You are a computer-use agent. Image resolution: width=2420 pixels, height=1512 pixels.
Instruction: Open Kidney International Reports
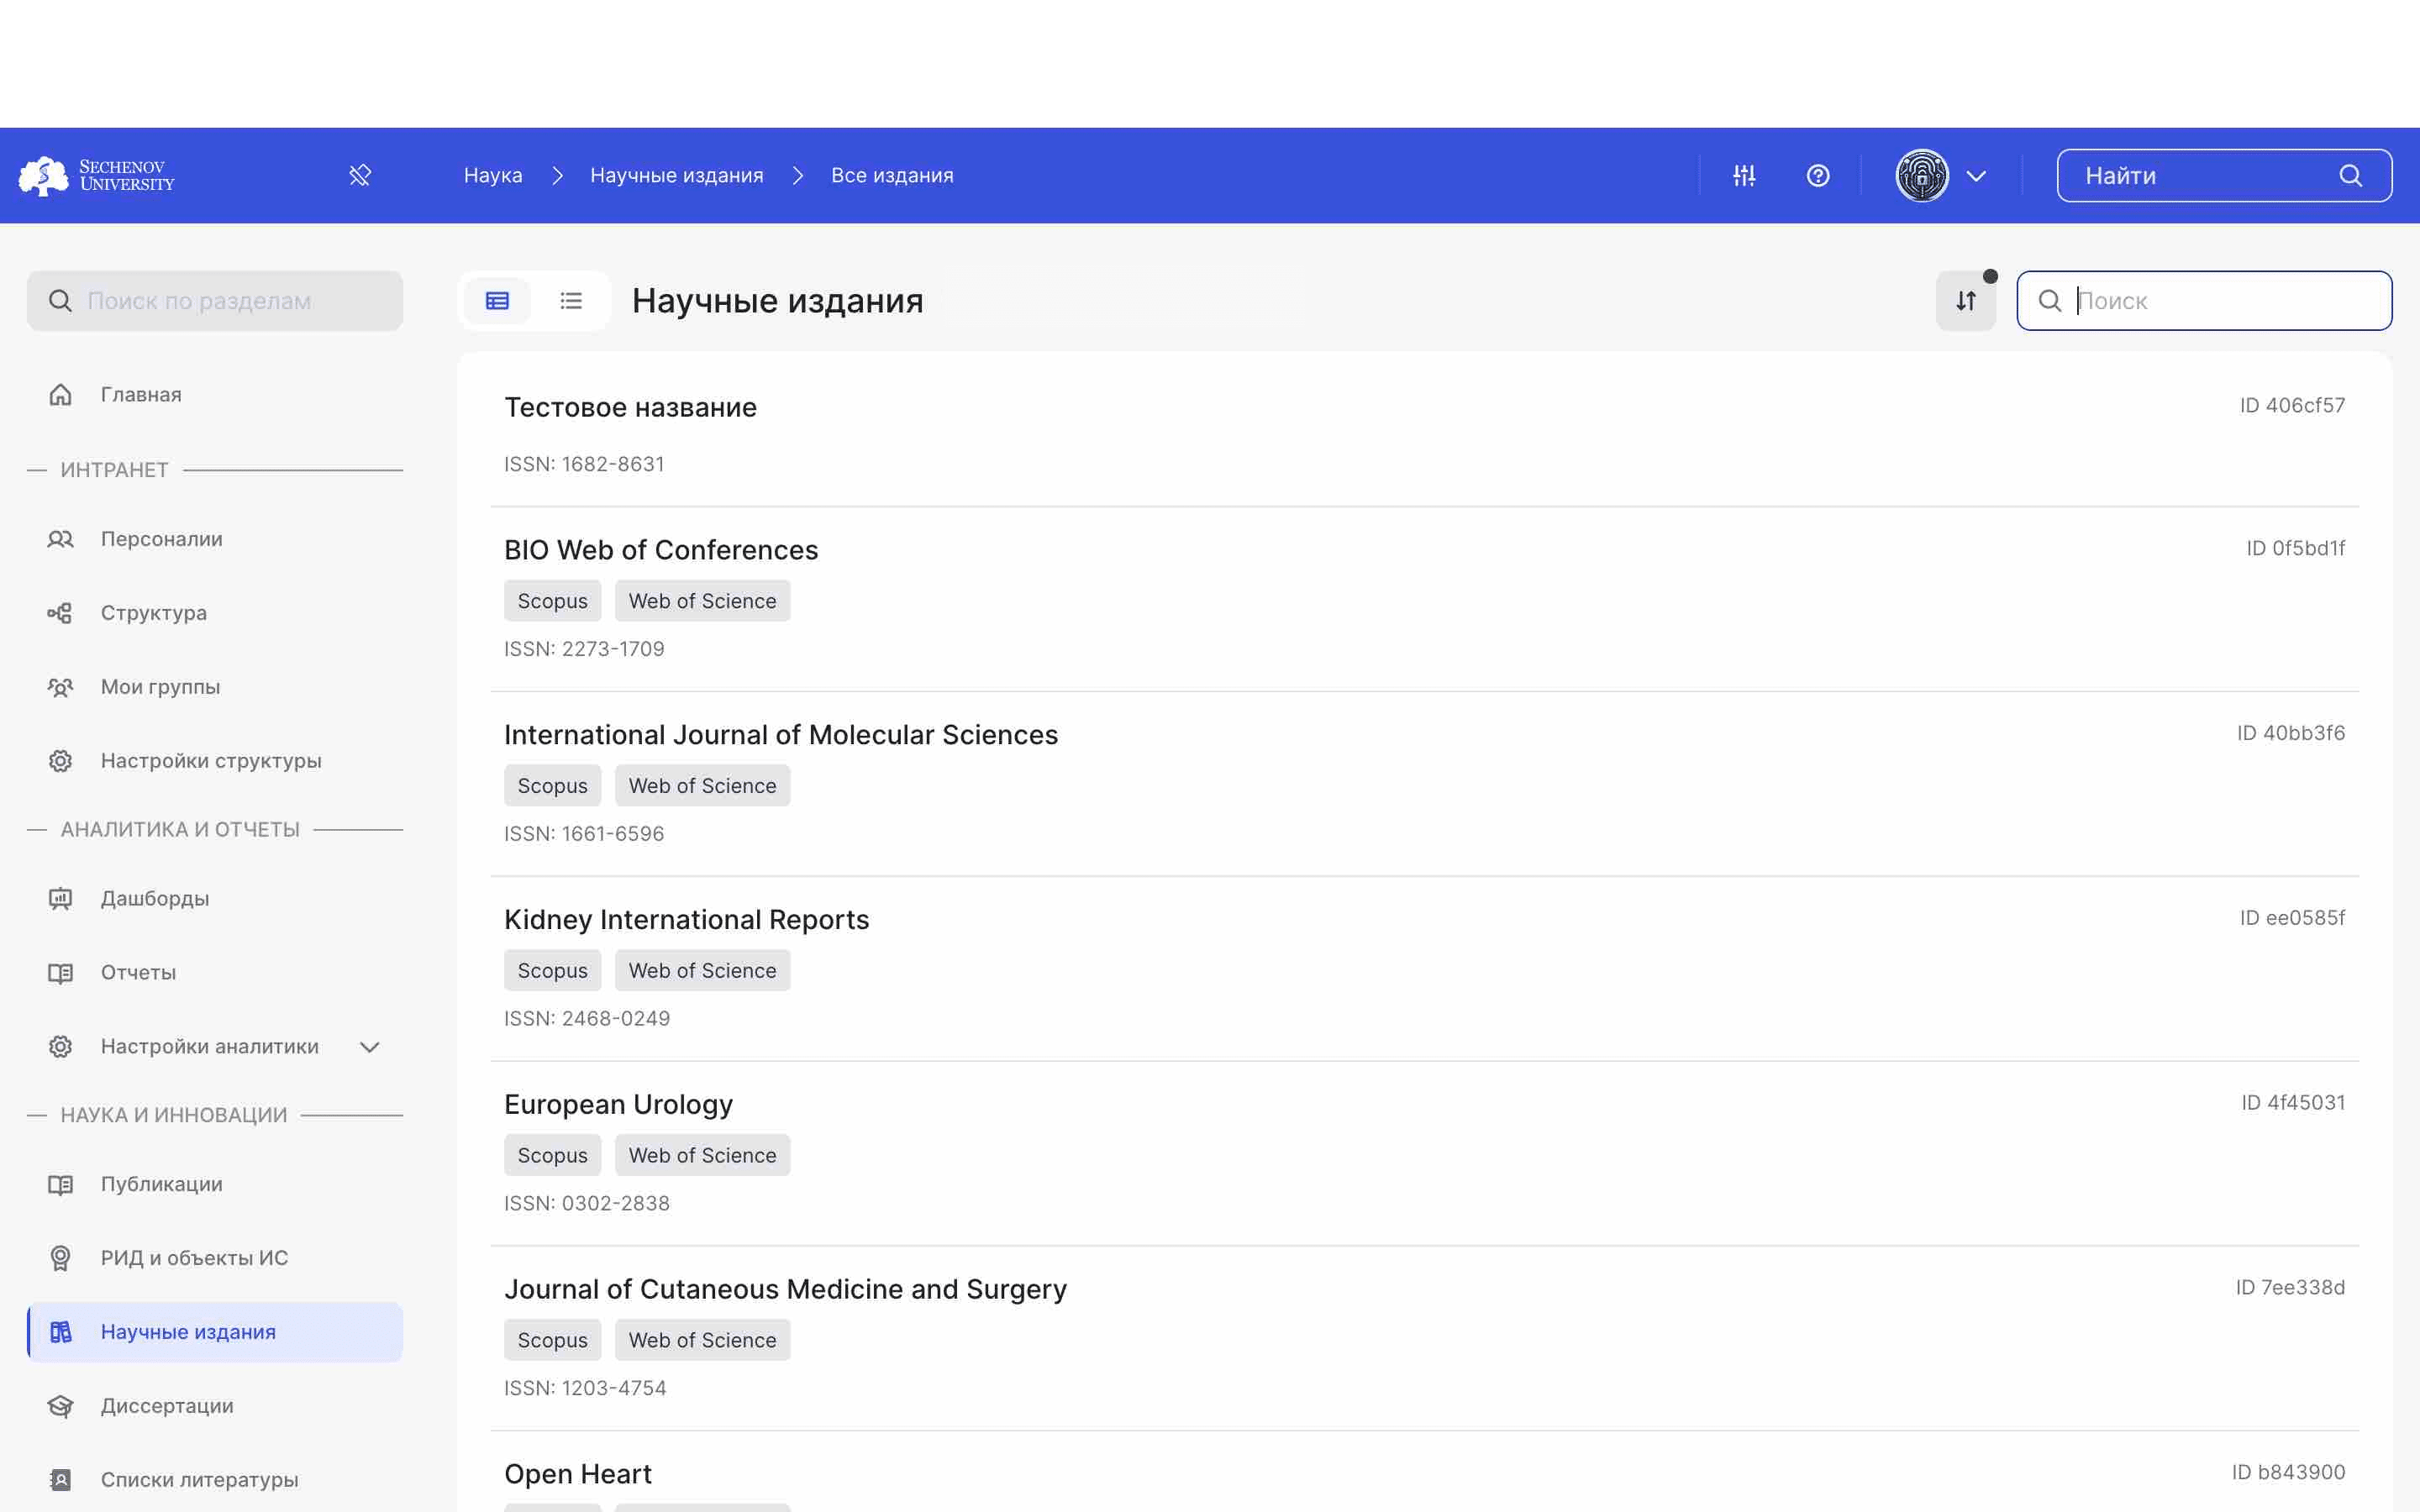coord(687,920)
